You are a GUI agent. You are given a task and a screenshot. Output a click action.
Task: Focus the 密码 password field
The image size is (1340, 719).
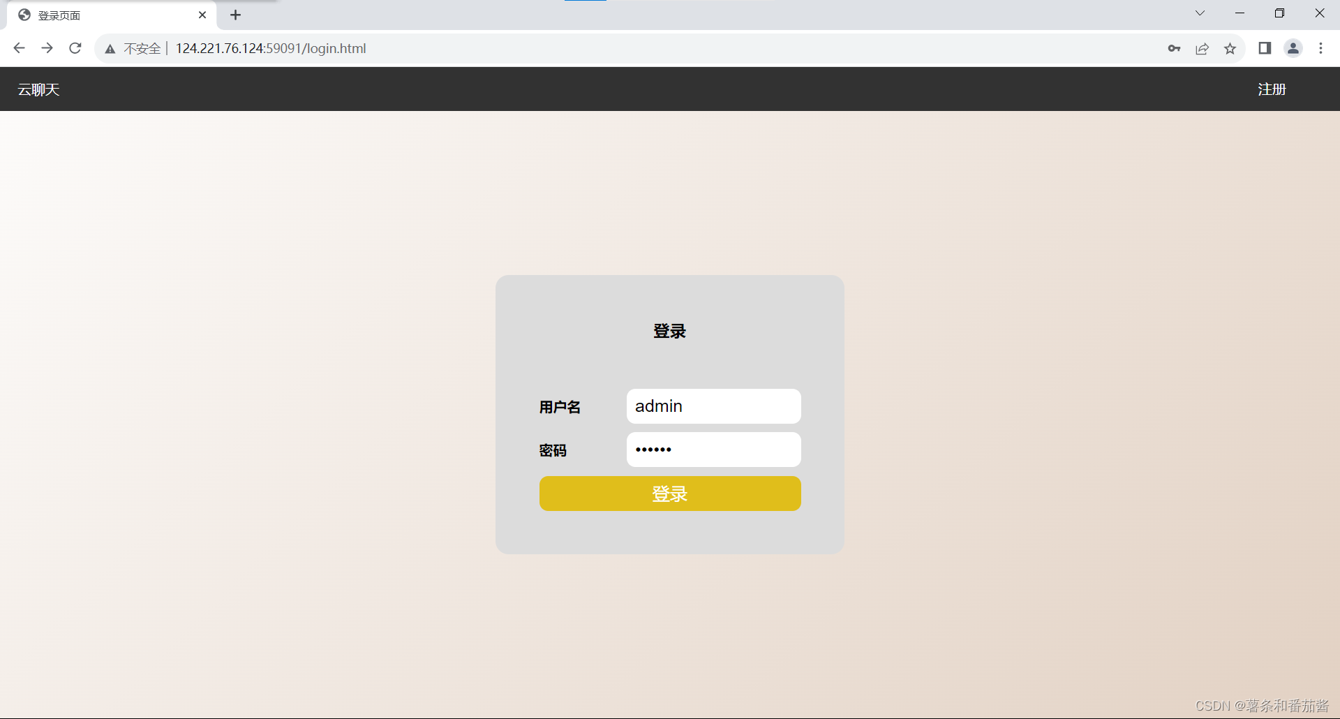pyautogui.click(x=713, y=450)
